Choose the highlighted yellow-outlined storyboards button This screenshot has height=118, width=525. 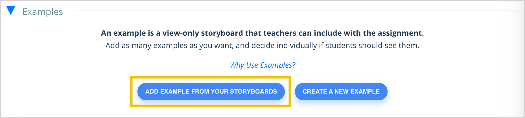pos(211,92)
